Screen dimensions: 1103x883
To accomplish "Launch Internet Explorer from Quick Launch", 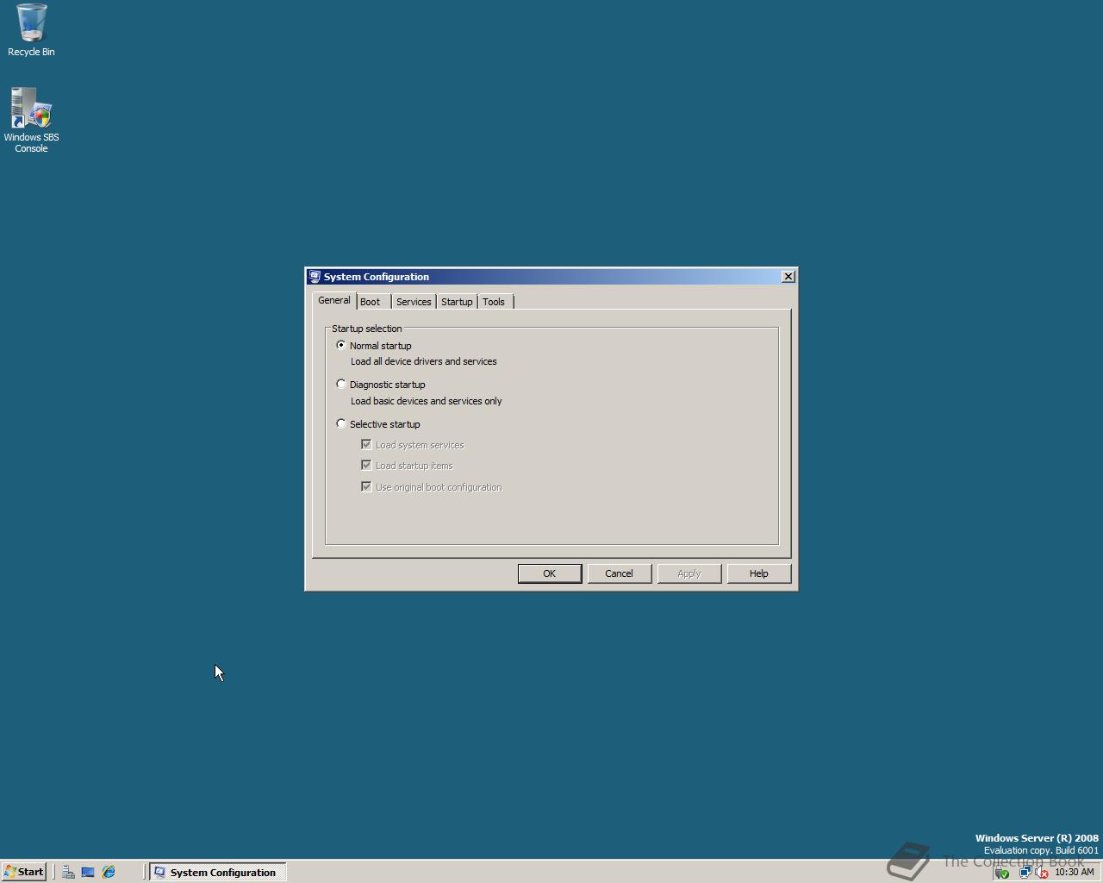I will pos(109,872).
